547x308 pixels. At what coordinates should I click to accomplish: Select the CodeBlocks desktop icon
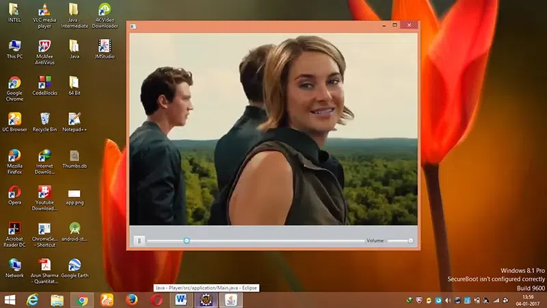(44, 86)
